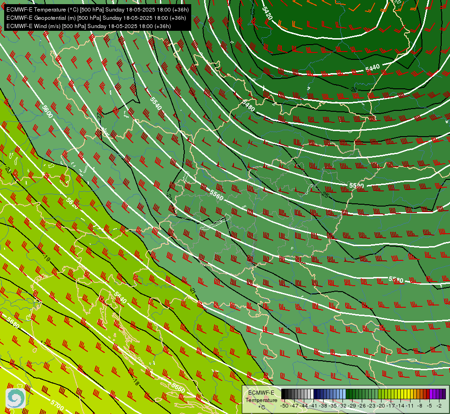The height and width of the screenshot is (414, 450).
Task: Click the 5640 geopotential contour label
Action: (120, 297)
